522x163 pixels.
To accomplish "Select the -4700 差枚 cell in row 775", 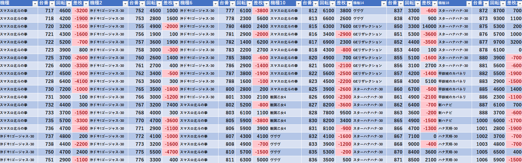I will point(170,152).
